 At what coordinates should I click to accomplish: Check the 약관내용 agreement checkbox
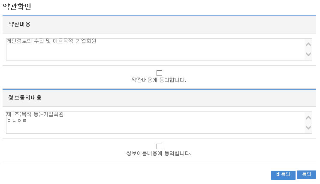[159, 73]
